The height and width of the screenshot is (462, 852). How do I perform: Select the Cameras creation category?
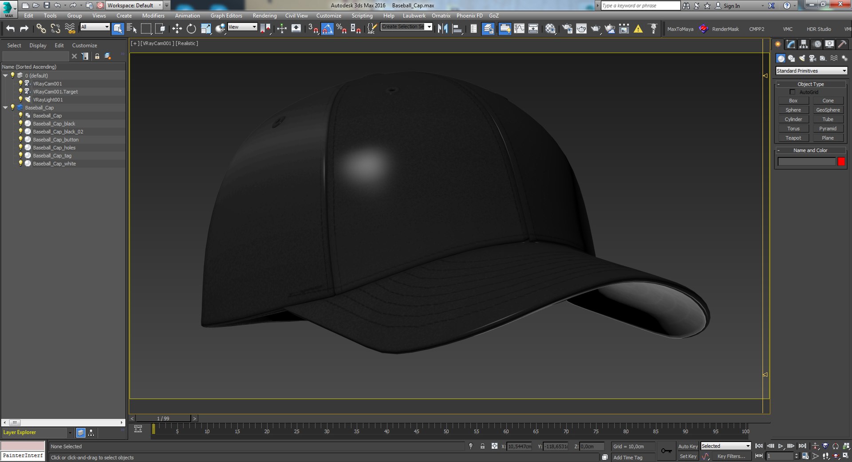click(x=813, y=58)
